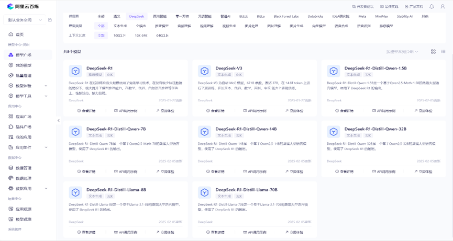Select MiniMax supplier filter
453x241 pixels.
[x=381, y=16]
